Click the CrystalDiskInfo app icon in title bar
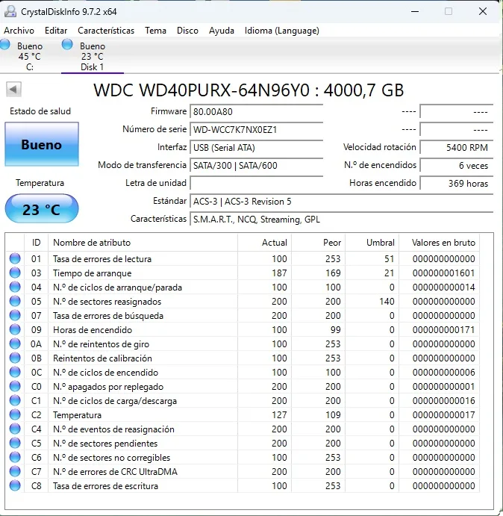This screenshot has width=503, height=516. [10, 12]
